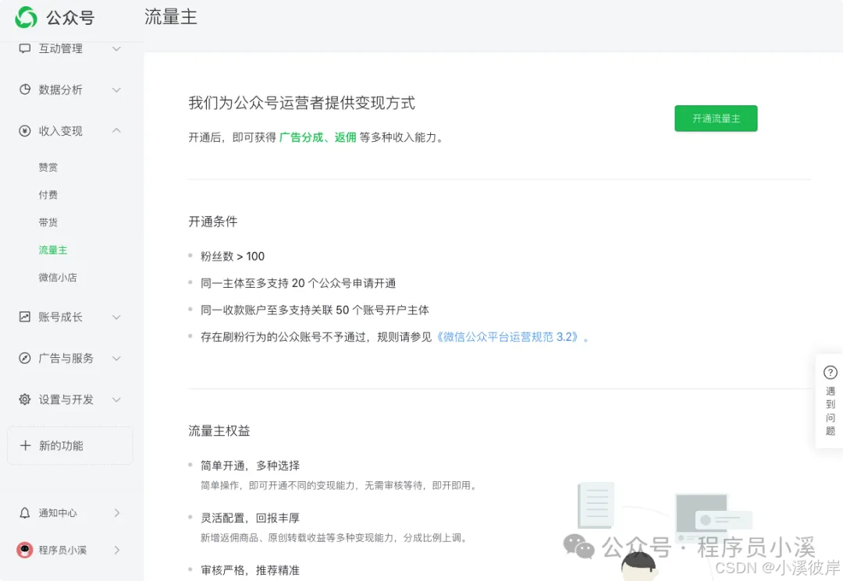Click the 设置与开发 gear icon
Image resolution: width=843 pixels, height=581 pixels.
pos(25,399)
